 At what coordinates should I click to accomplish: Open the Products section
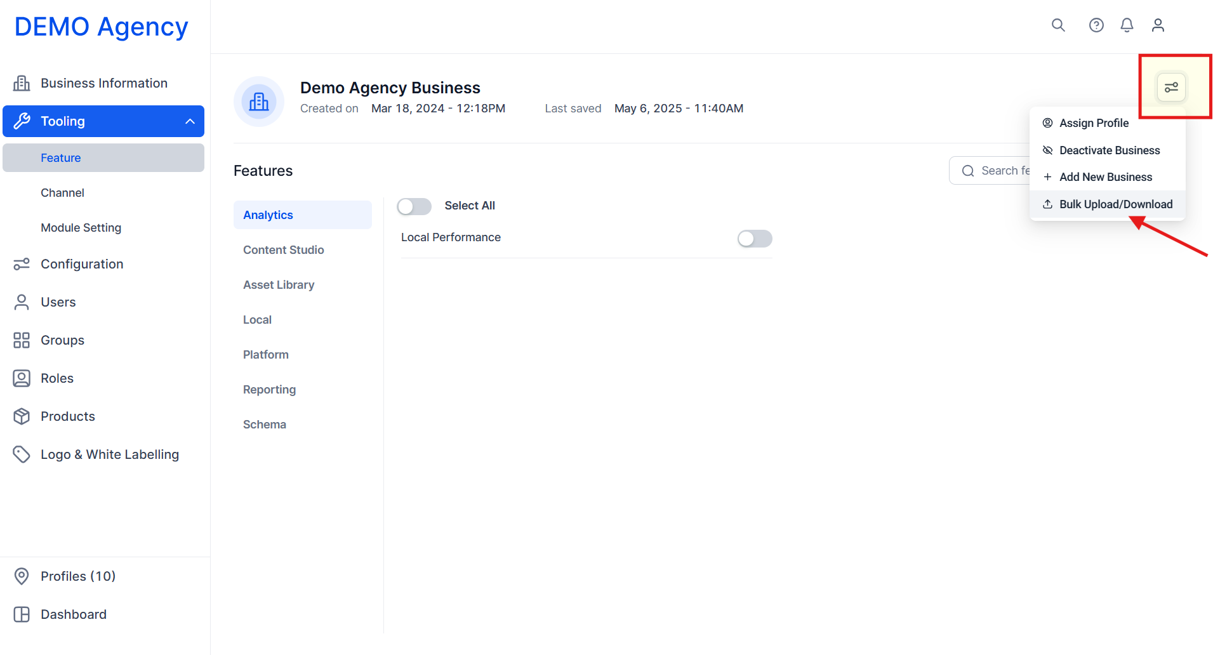tap(103, 416)
